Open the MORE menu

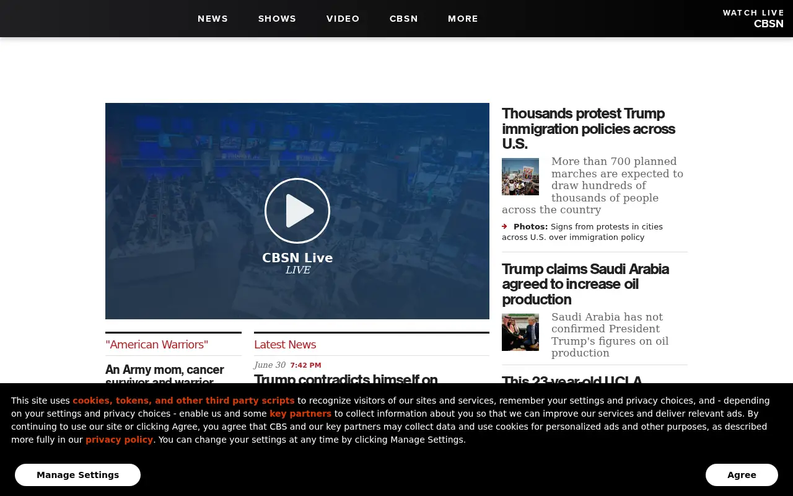coord(463,19)
